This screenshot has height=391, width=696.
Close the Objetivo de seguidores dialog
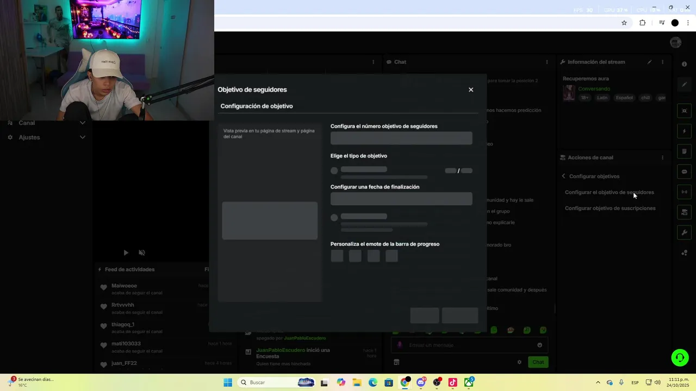[471, 90]
